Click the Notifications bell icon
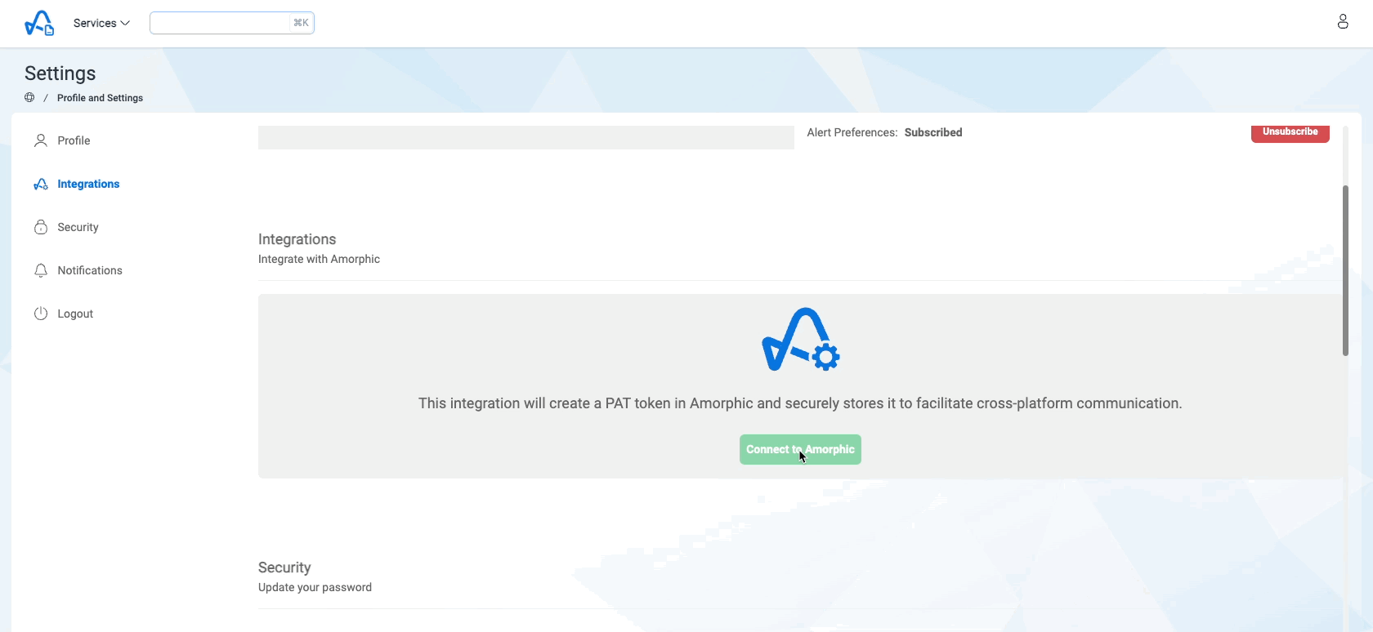The image size is (1373, 632). pyautogui.click(x=41, y=270)
